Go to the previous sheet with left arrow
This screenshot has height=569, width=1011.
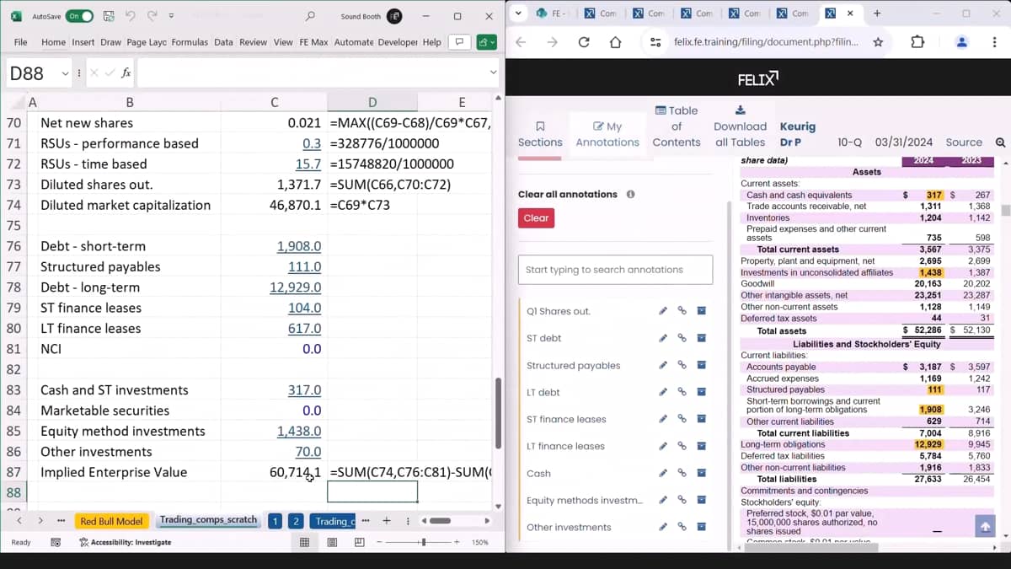(19, 521)
